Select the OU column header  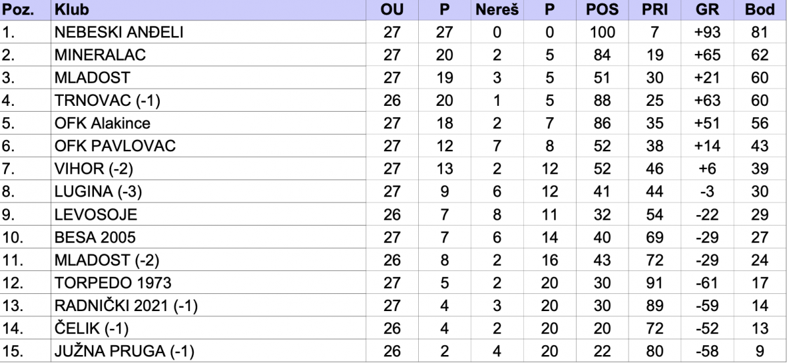click(392, 11)
